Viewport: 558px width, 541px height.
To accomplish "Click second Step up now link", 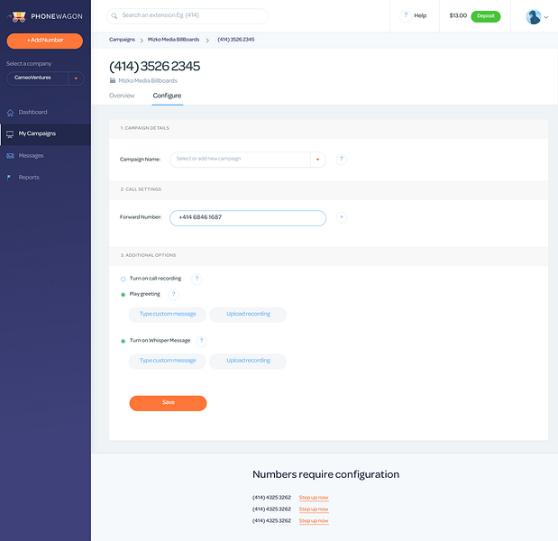I will (314, 509).
